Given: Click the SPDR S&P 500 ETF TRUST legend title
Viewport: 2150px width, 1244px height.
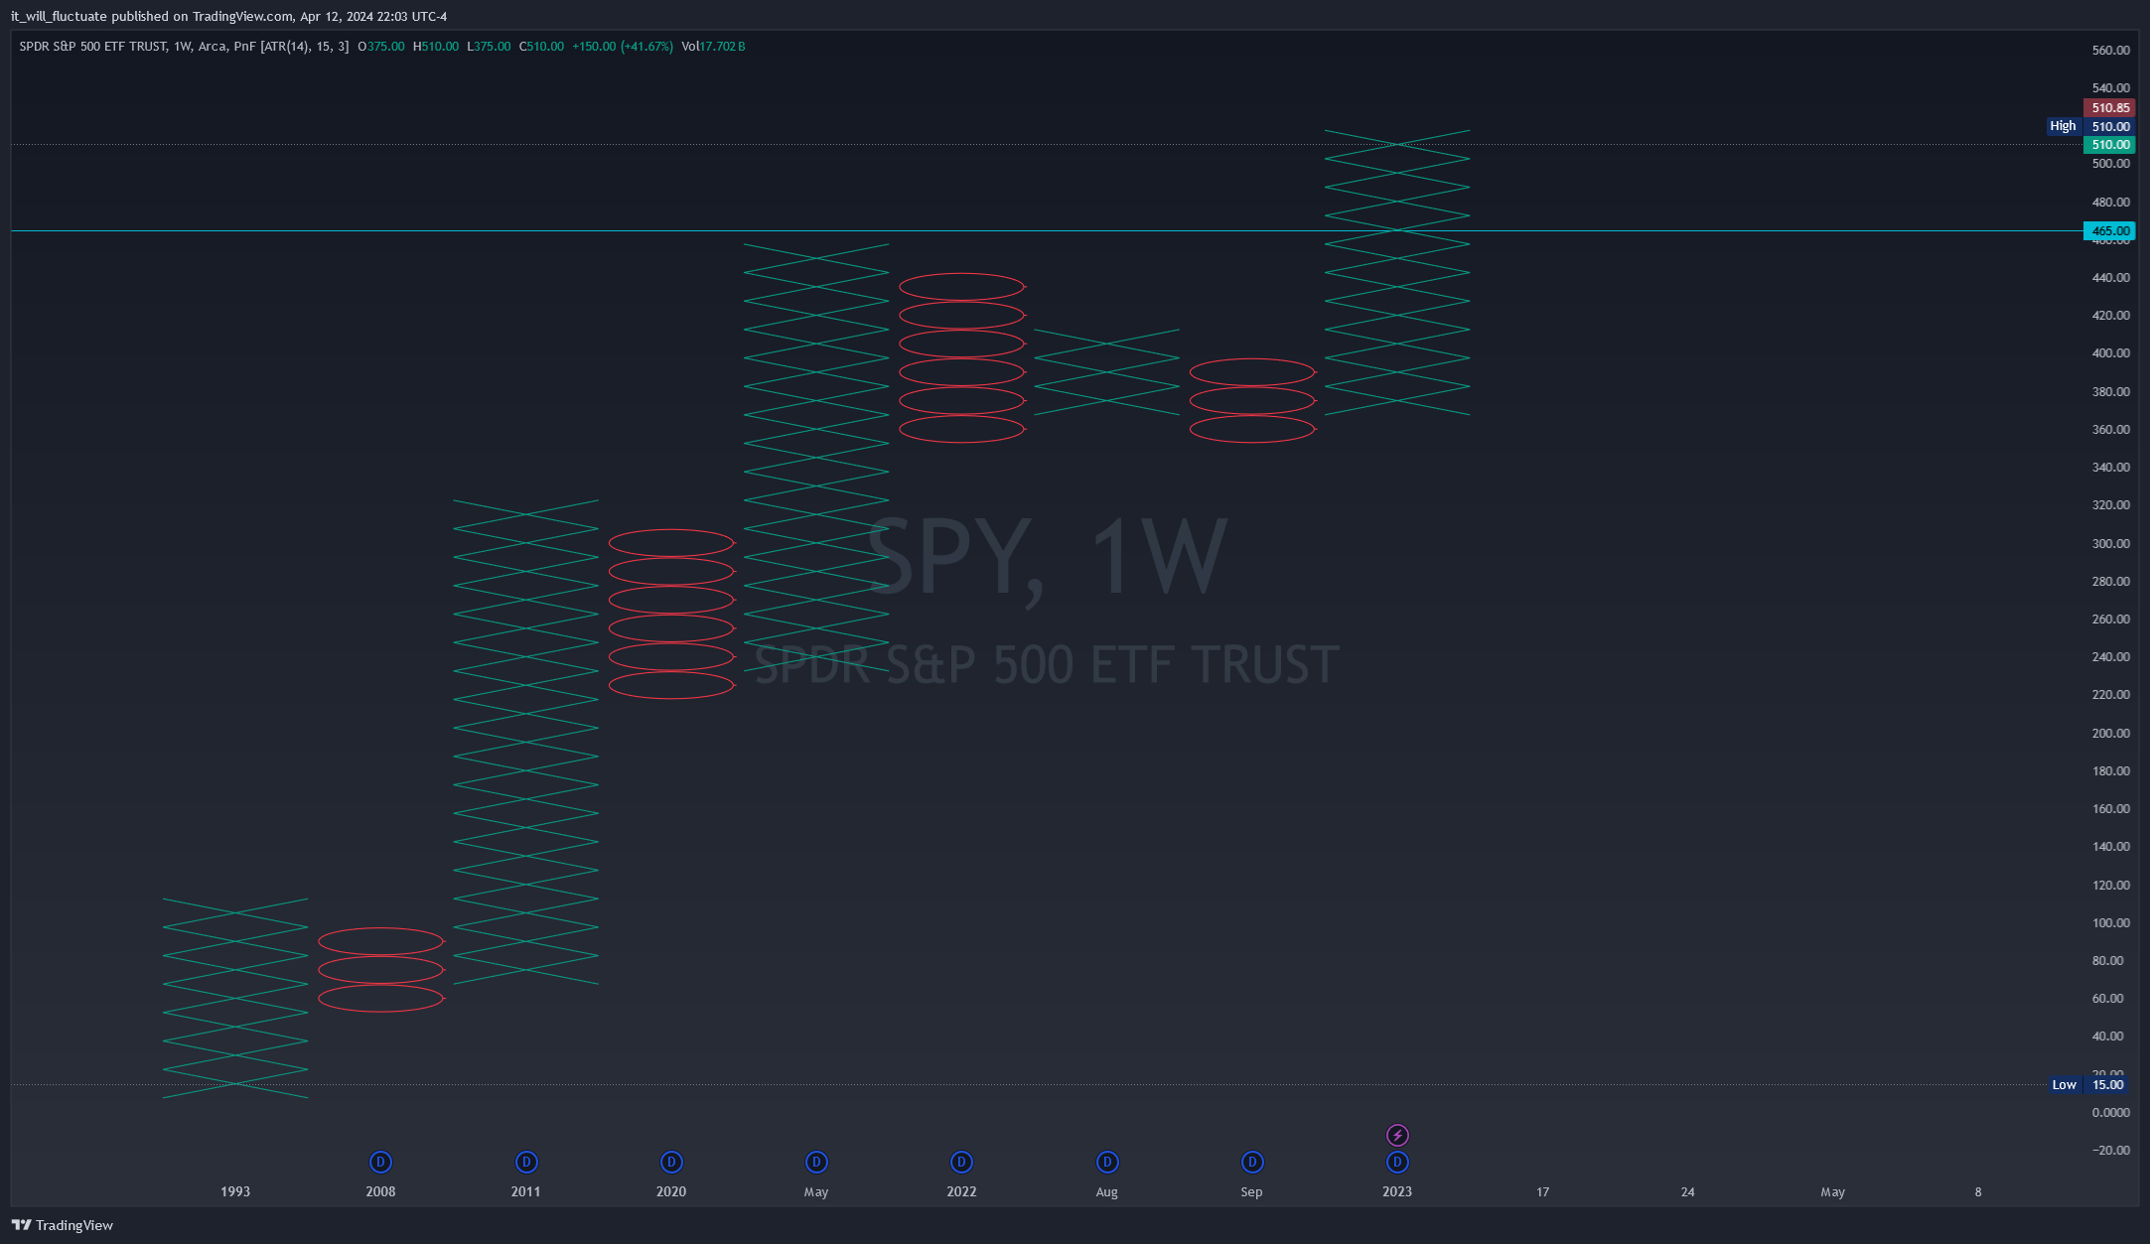Looking at the screenshot, I should [x=93, y=47].
